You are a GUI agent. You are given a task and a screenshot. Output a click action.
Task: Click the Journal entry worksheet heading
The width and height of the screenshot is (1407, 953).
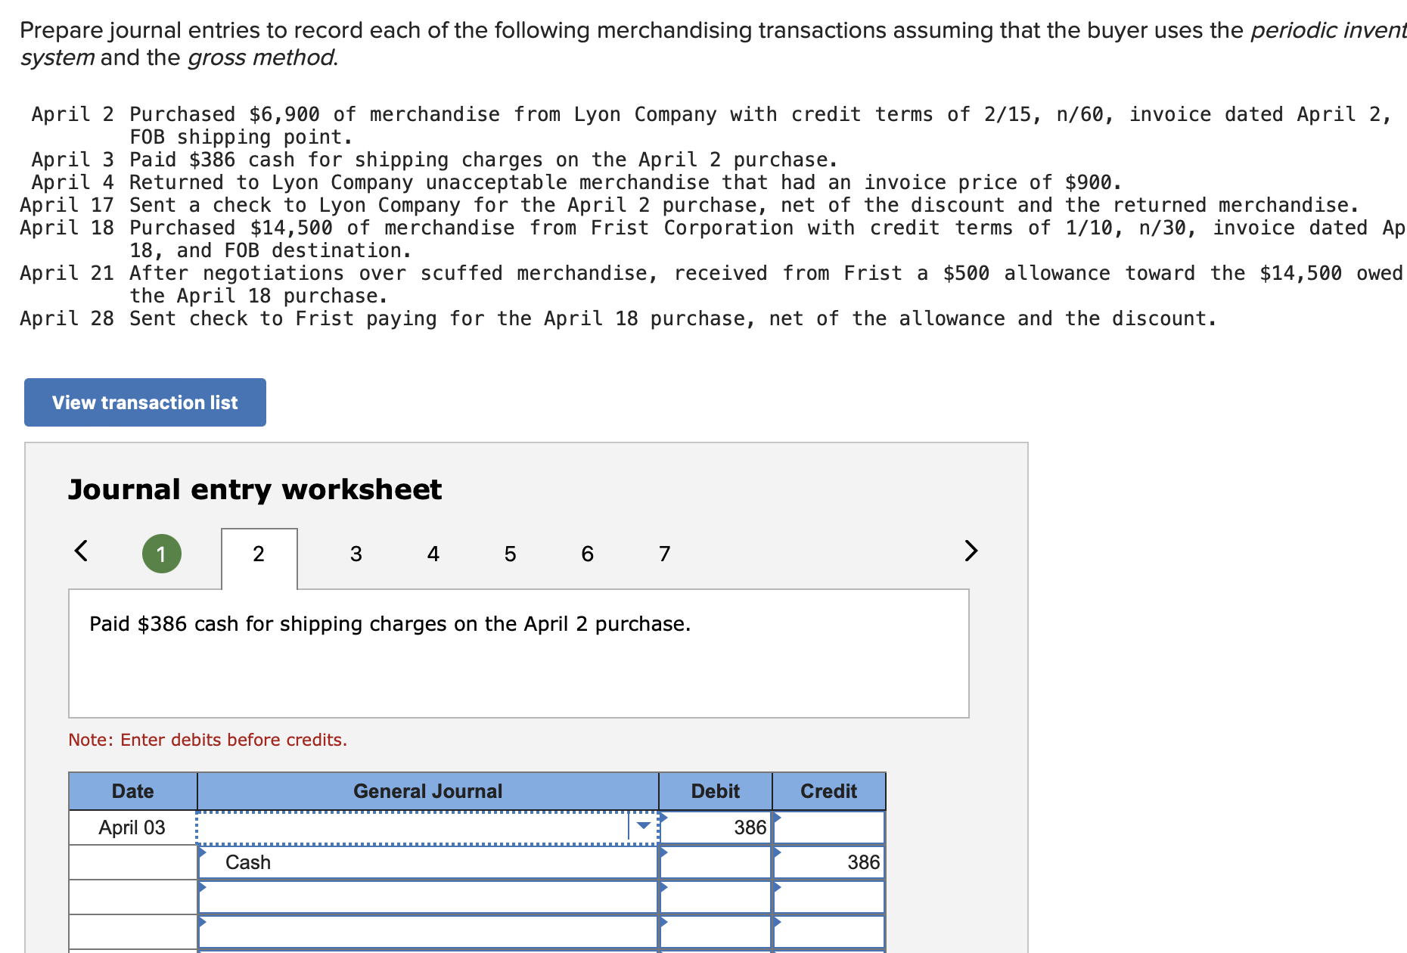pos(255,489)
